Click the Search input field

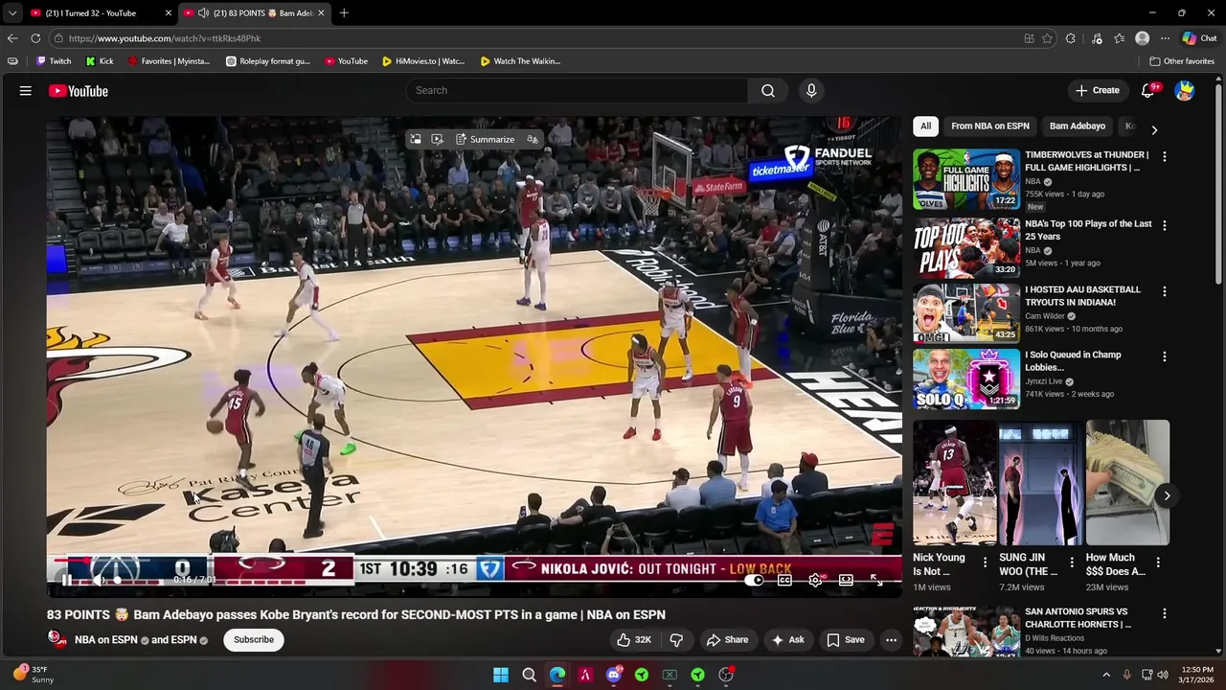click(577, 90)
